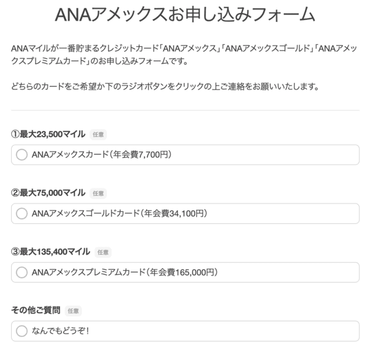Choose the ANAアメックスゴールドカード radio button
This screenshot has height=347, width=375.
(x=22, y=213)
